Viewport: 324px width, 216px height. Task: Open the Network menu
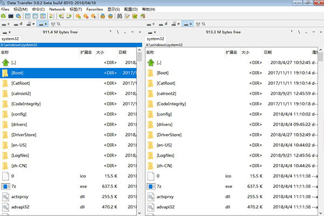point(57,9)
